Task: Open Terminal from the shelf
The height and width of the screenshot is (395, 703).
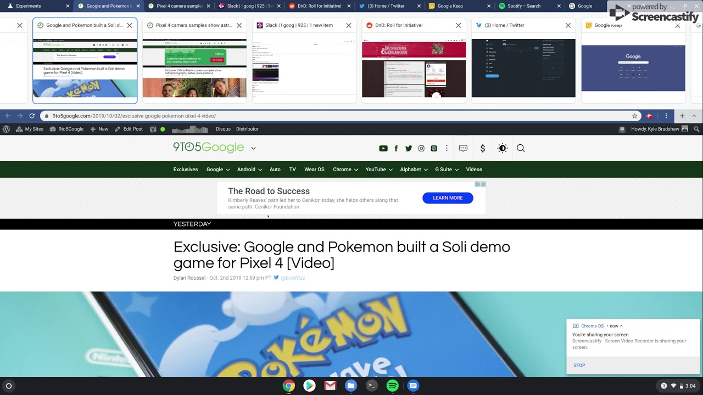Action: click(x=372, y=386)
